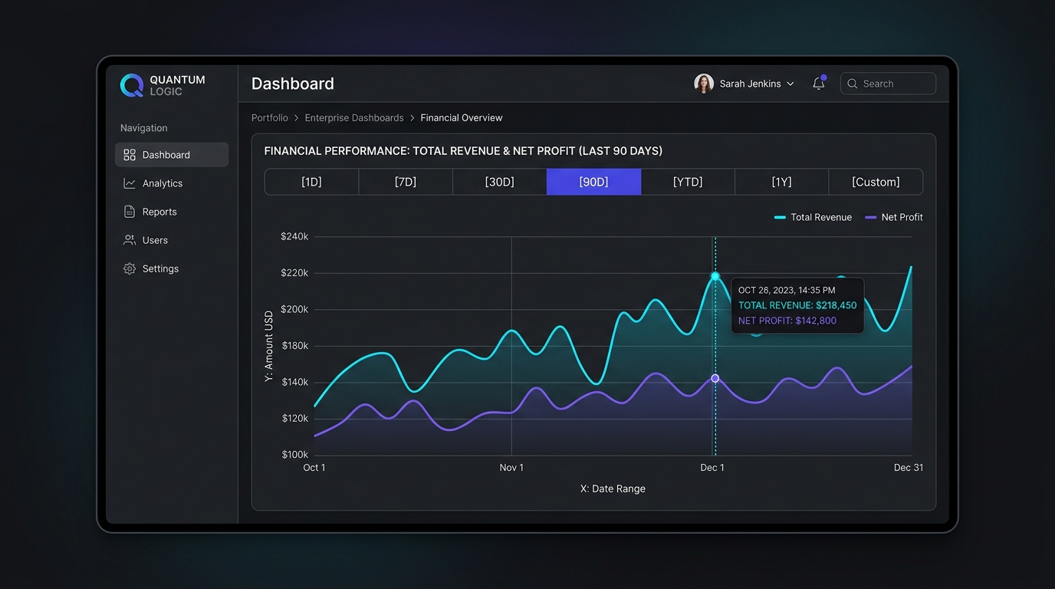Toggle the Net Profit legend series
Viewport: 1055px width, 589px height.
point(894,217)
